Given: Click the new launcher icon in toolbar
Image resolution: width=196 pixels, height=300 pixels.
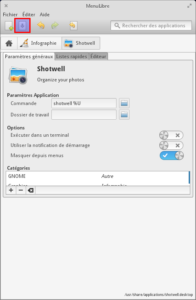Looking at the screenshot, I should (x=9, y=26).
